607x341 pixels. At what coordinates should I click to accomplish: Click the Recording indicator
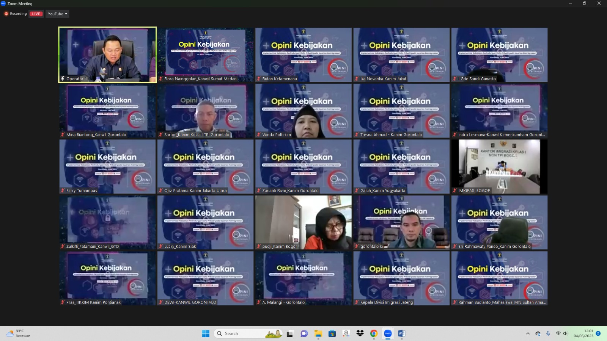16,14
